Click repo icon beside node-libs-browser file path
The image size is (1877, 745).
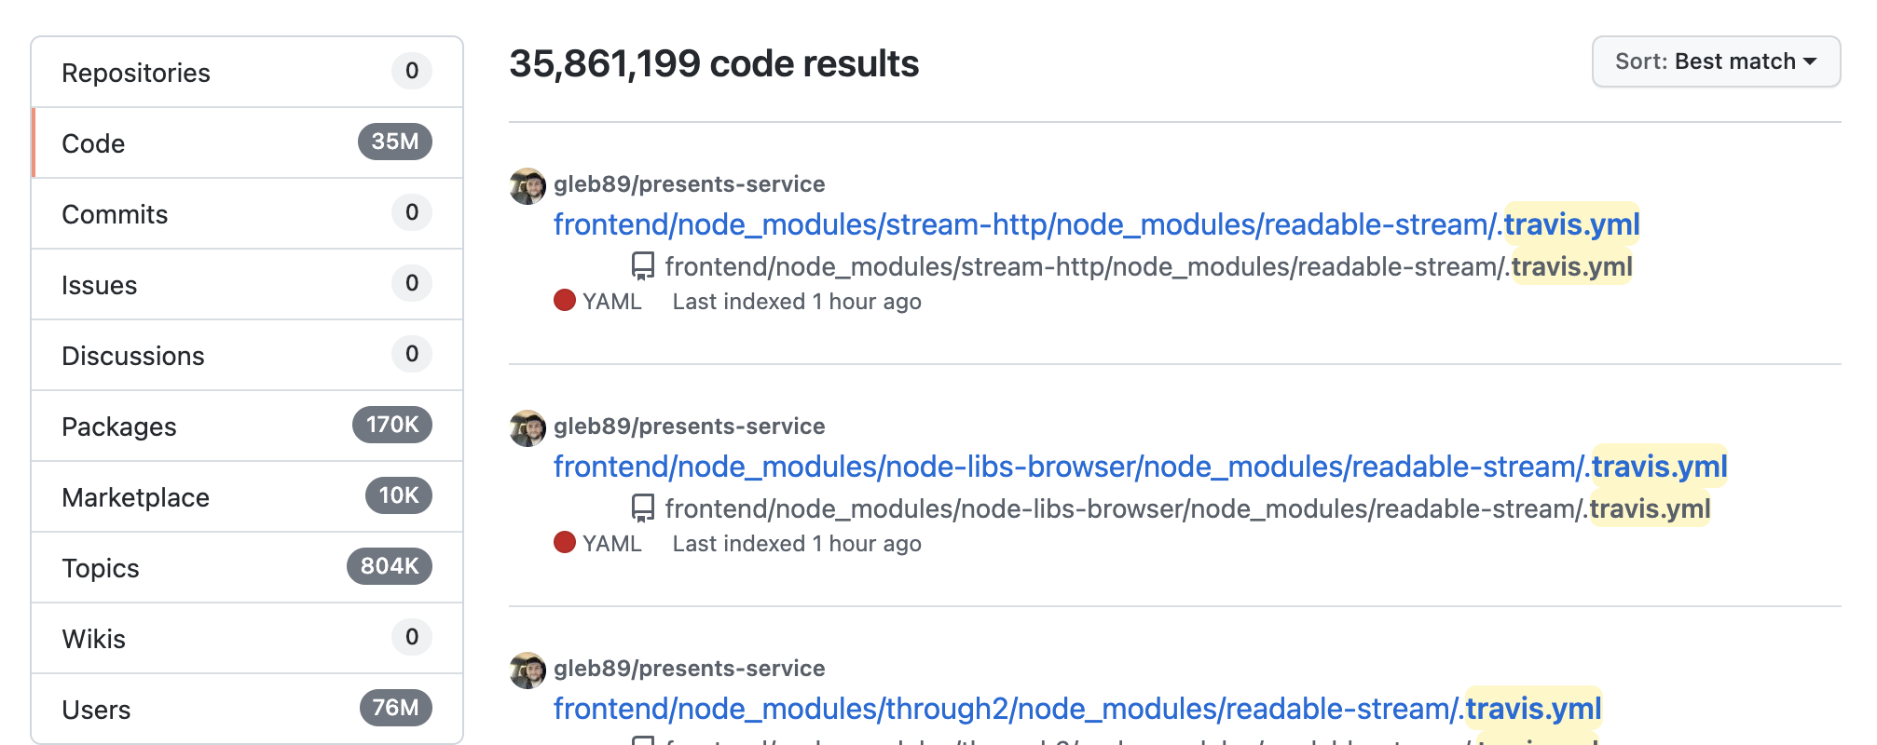[x=642, y=508]
